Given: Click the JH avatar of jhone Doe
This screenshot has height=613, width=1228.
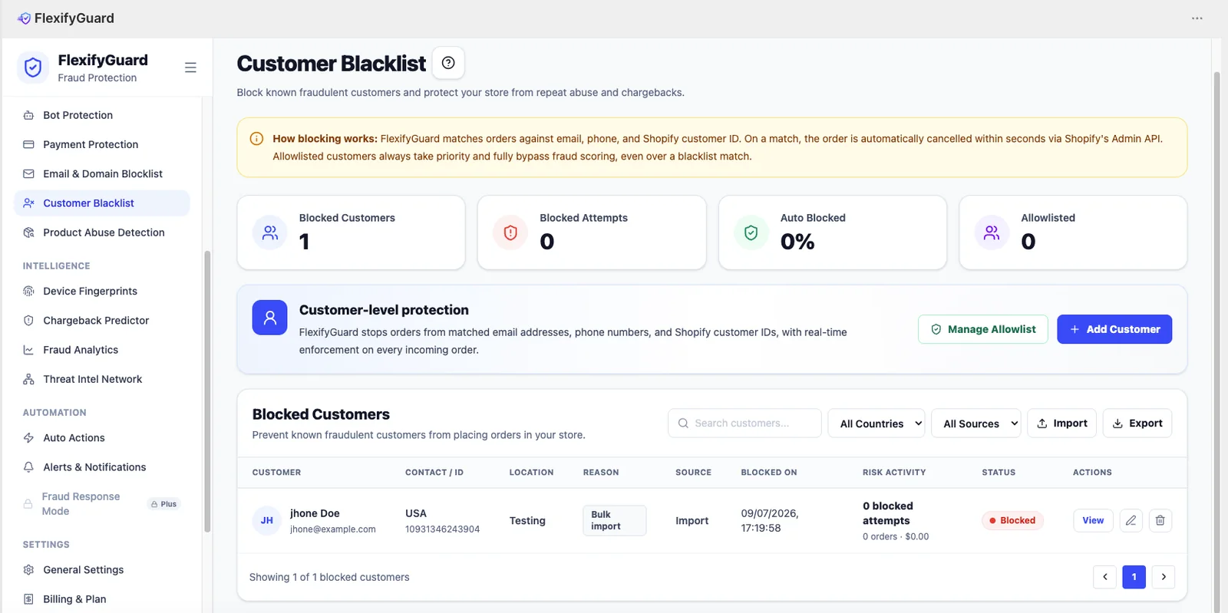Looking at the screenshot, I should click(267, 520).
